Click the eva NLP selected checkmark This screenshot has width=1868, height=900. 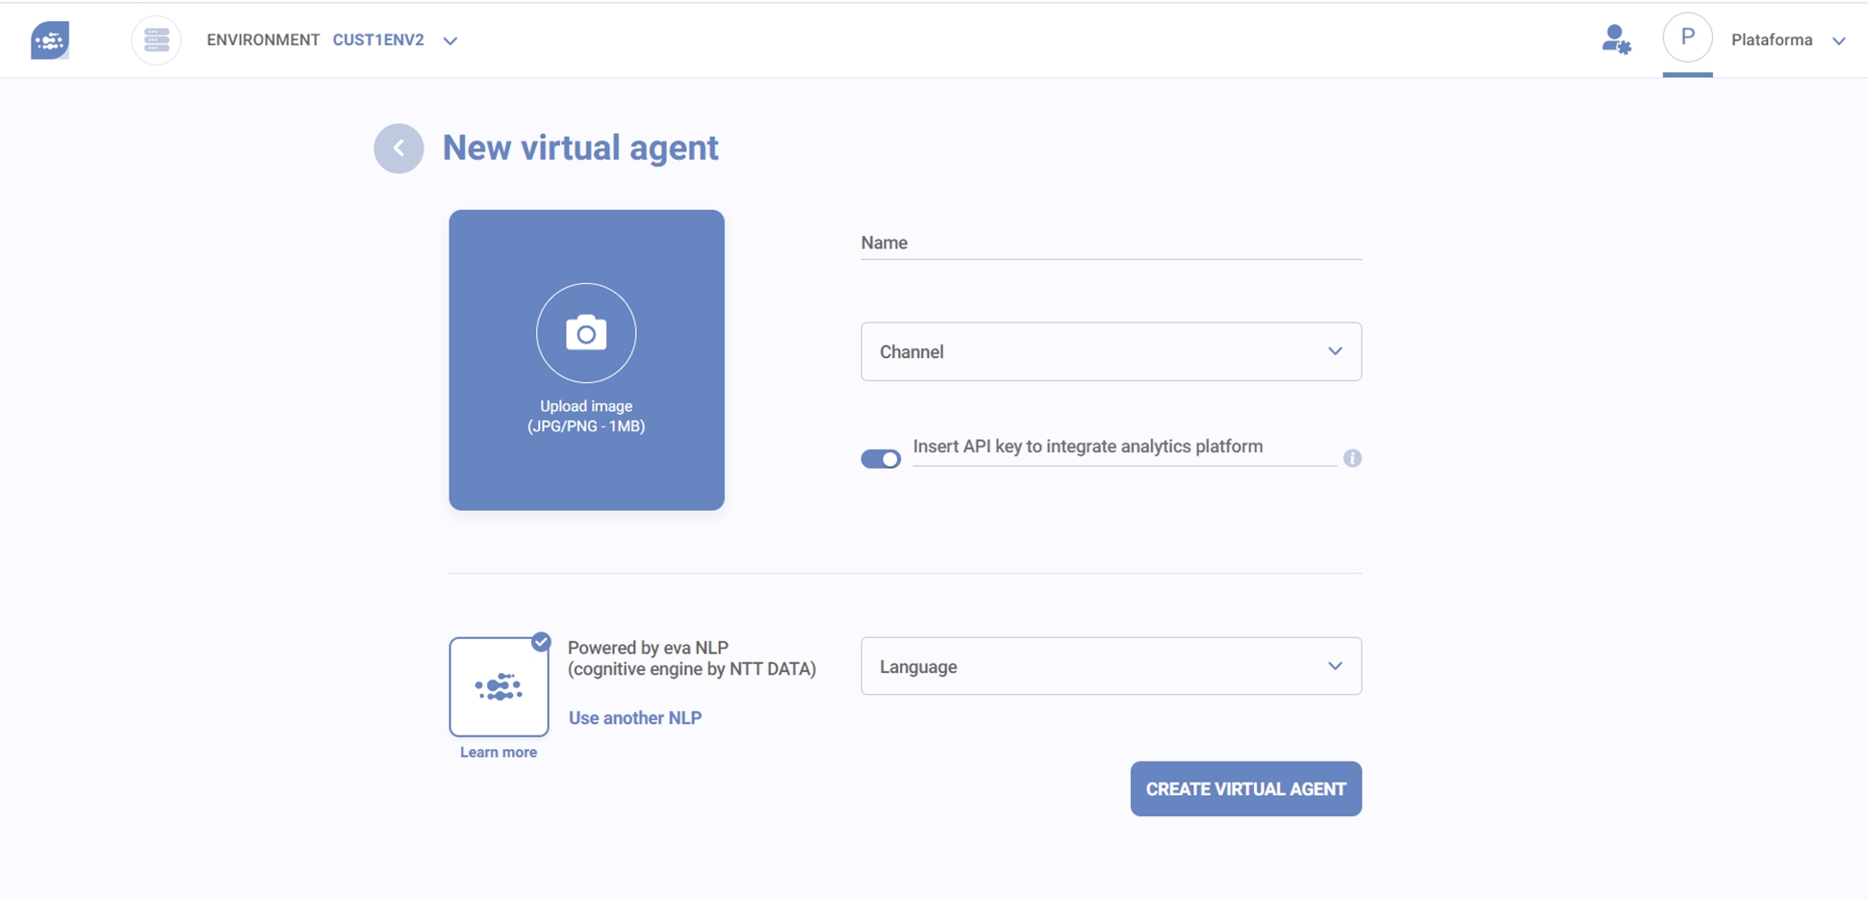[x=541, y=642]
